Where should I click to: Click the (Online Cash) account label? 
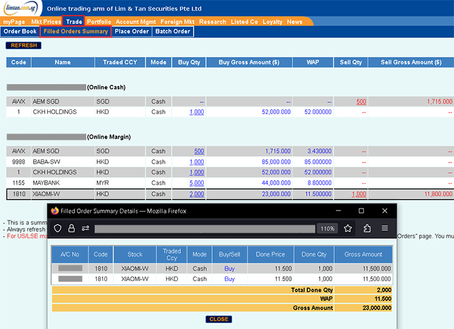106,87
